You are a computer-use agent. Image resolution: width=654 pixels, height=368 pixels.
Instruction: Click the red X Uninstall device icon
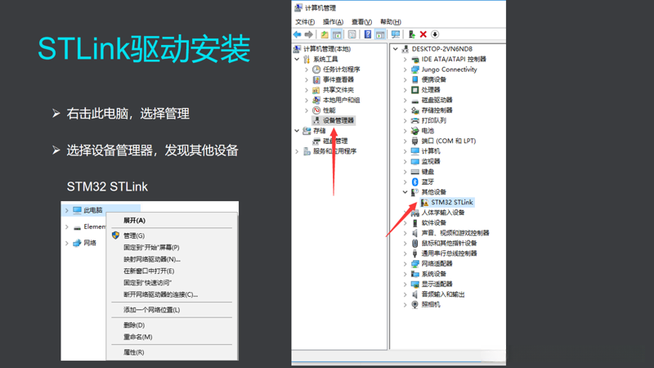pos(423,34)
